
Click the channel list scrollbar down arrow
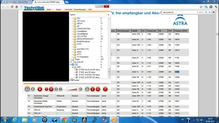pos(109,77)
